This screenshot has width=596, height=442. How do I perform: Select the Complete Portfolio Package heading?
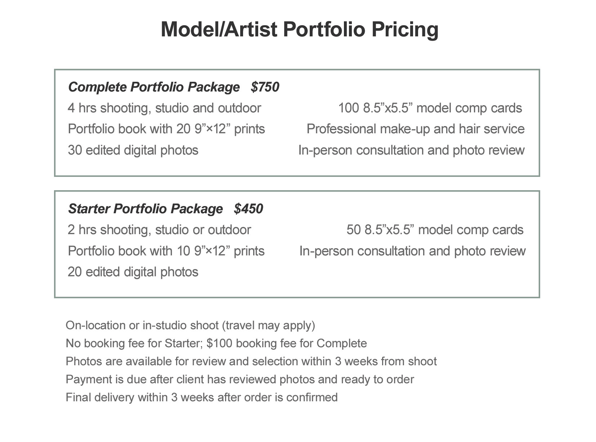point(154,87)
